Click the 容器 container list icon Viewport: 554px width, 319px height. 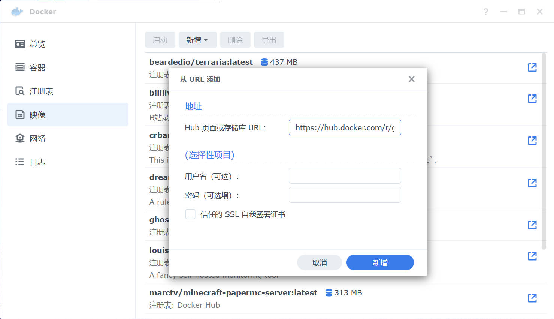click(20, 67)
